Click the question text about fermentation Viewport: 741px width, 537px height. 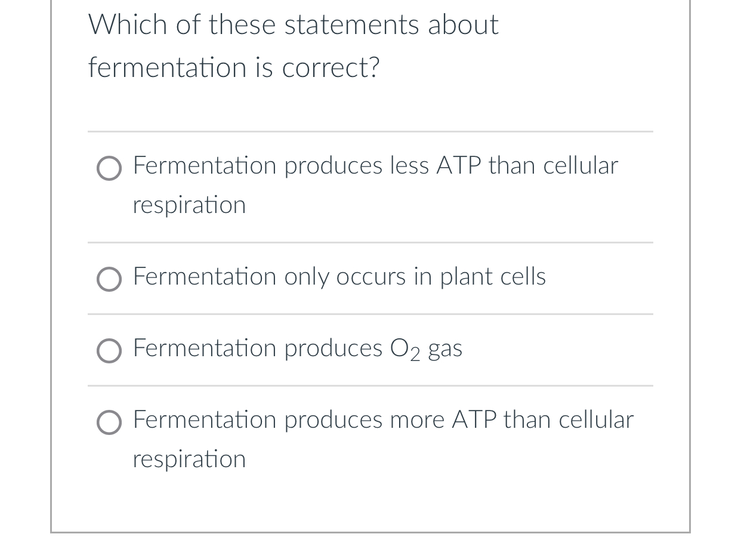(293, 45)
